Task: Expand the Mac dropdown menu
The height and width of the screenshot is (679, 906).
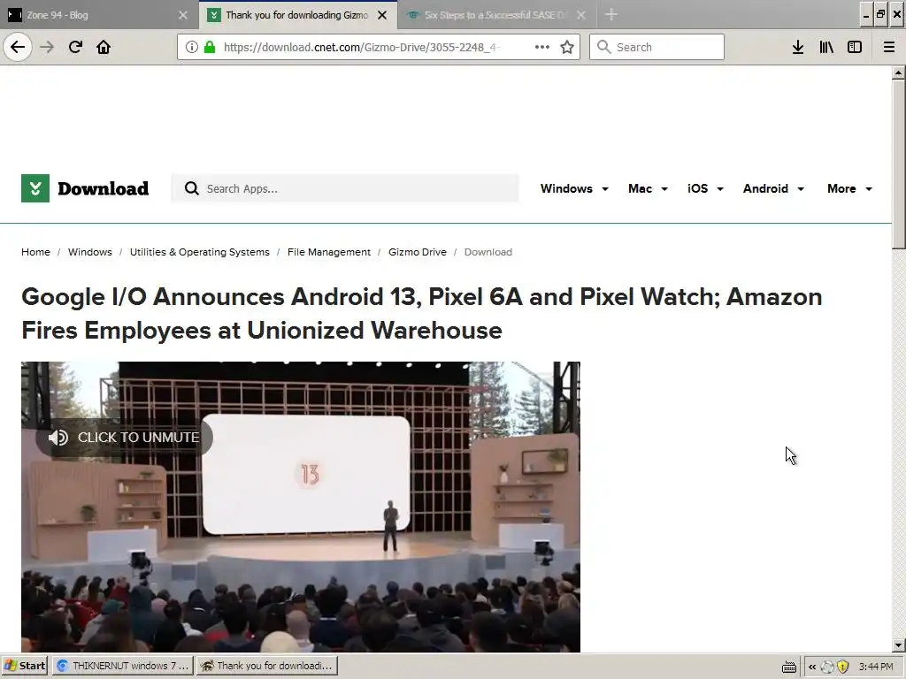Action: [x=648, y=188]
